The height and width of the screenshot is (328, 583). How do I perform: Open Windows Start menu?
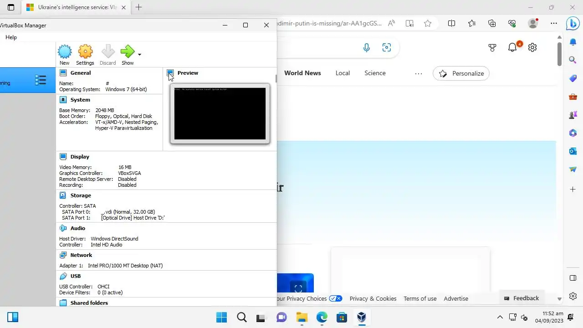coord(221,317)
